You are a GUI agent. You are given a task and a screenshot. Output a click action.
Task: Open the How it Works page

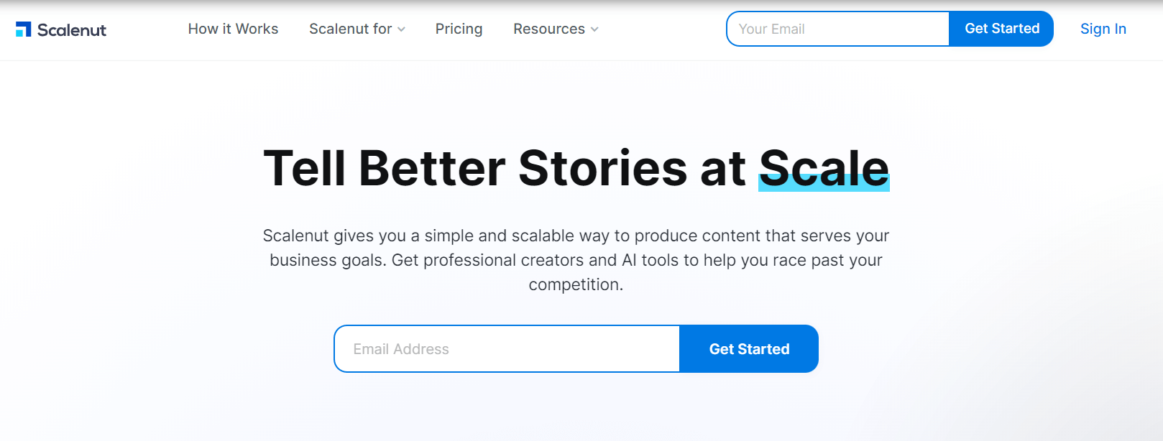tap(232, 29)
